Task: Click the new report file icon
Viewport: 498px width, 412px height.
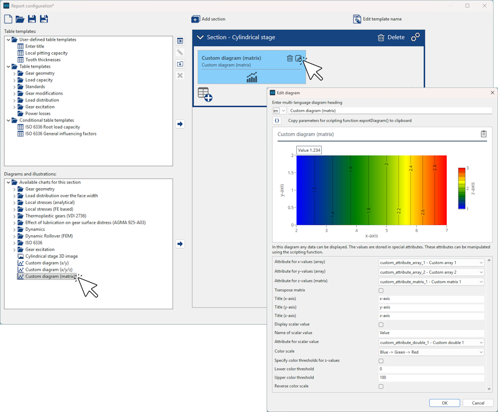Action: tap(8, 19)
